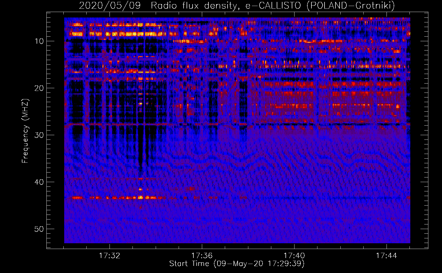Screen dimensions: 442x273
Task: Click the 17:40 time tick label
Action: coord(294,256)
